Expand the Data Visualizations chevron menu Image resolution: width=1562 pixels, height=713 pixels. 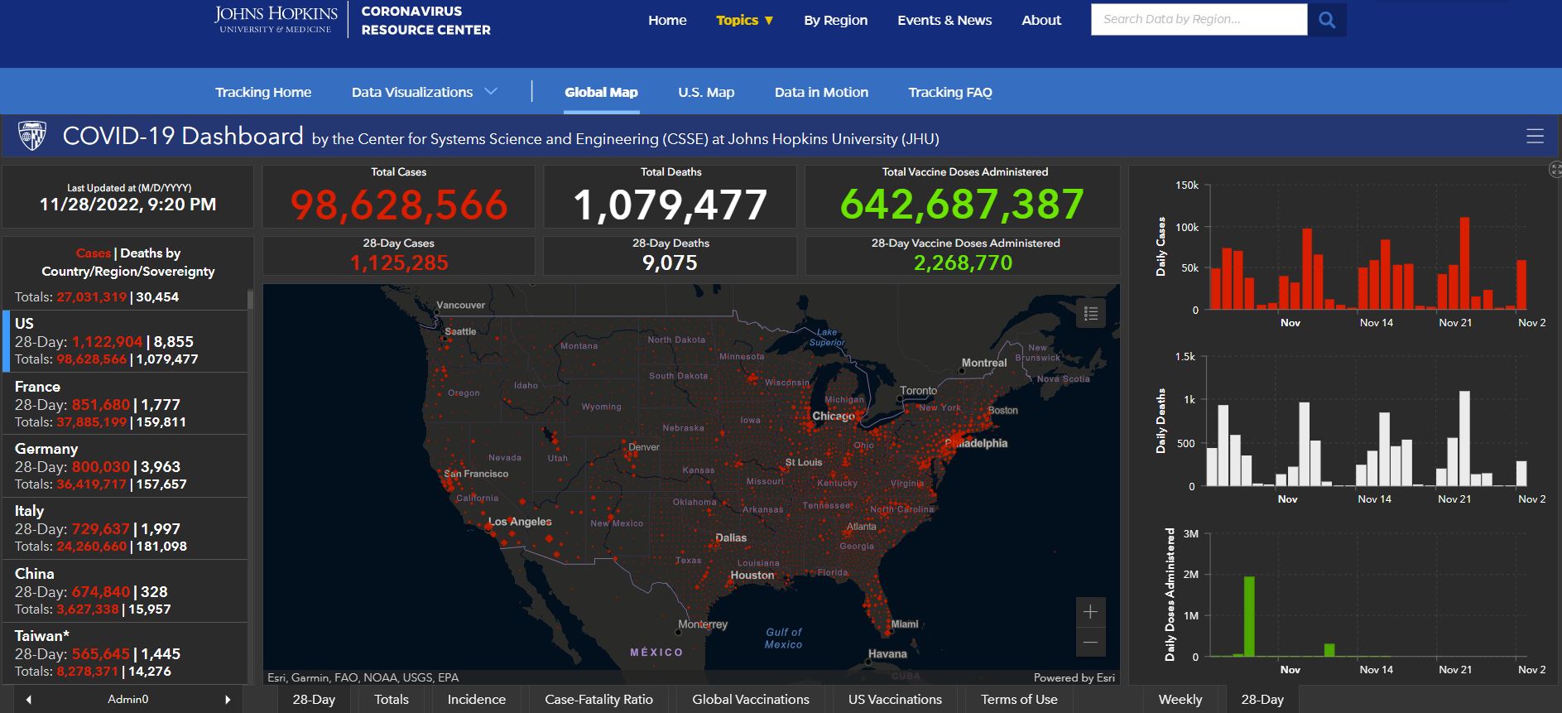(491, 92)
